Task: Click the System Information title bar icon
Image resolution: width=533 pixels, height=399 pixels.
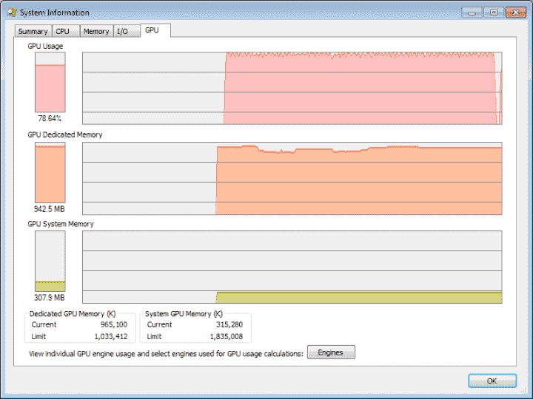Action: click(12, 13)
